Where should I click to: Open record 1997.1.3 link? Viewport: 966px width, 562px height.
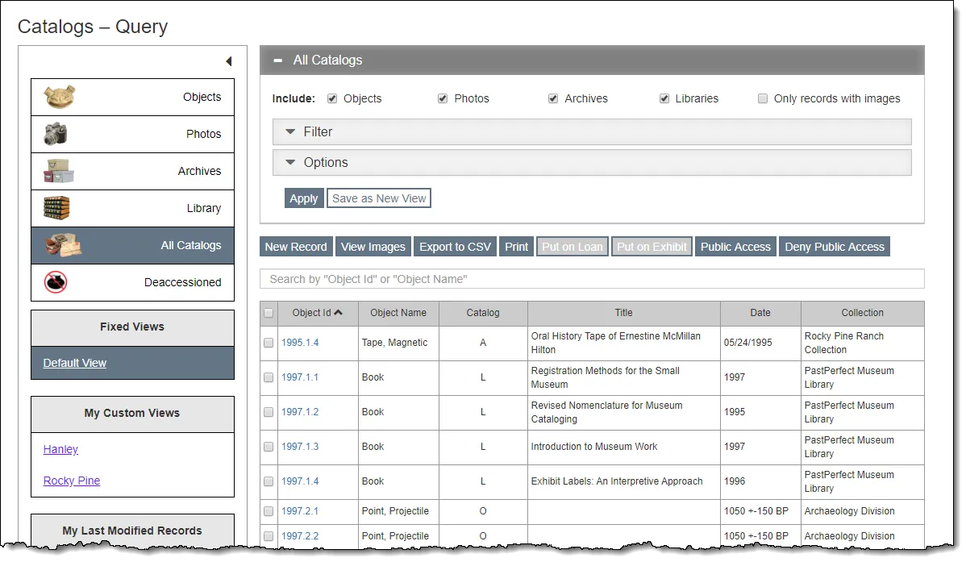(300, 447)
